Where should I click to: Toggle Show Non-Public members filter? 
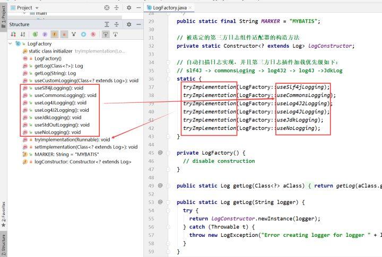(64, 34)
